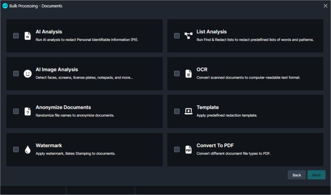Click the AI Analysis document icon
The height and width of the screenshot is (195, 331).
pos(28,36)
